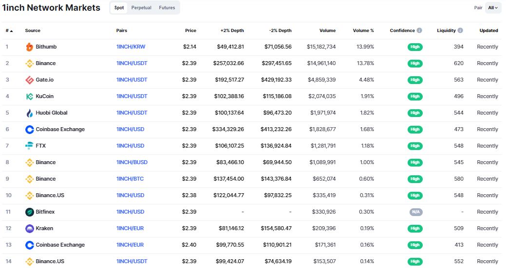Screen dimensions: 506x268
Task: Sort by the -2% Depth column
Action: coord(280,31)
